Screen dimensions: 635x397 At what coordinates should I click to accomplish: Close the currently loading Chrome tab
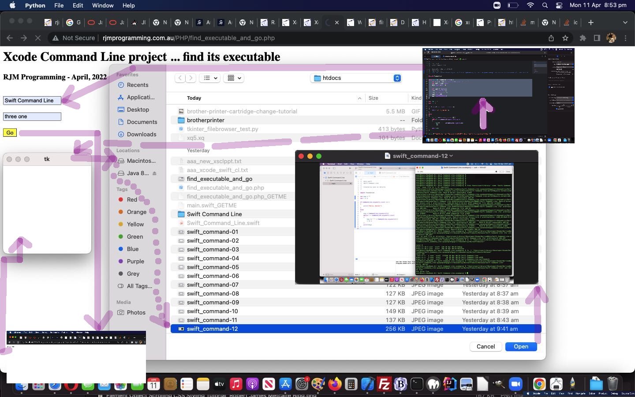click(337, 22)
